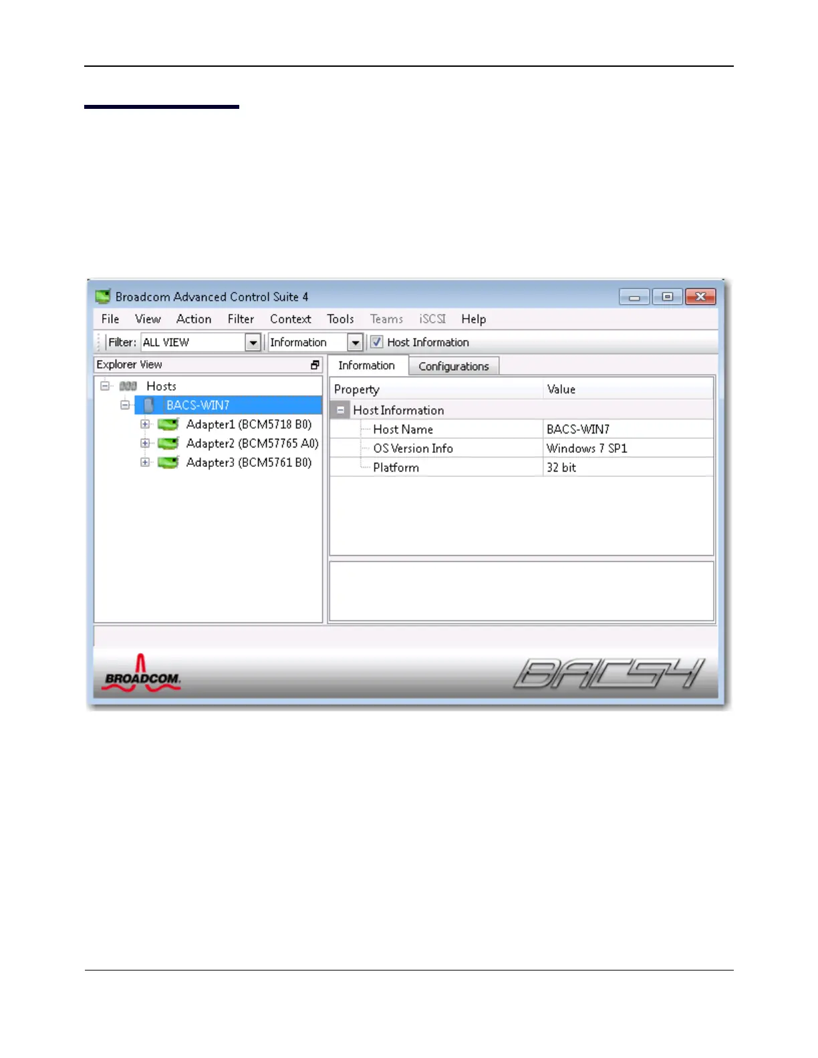The image size is (818, 1058).
Task: Expand Adapter3 (BCM5761 B0) node
Action: click(x=145, y=462)
